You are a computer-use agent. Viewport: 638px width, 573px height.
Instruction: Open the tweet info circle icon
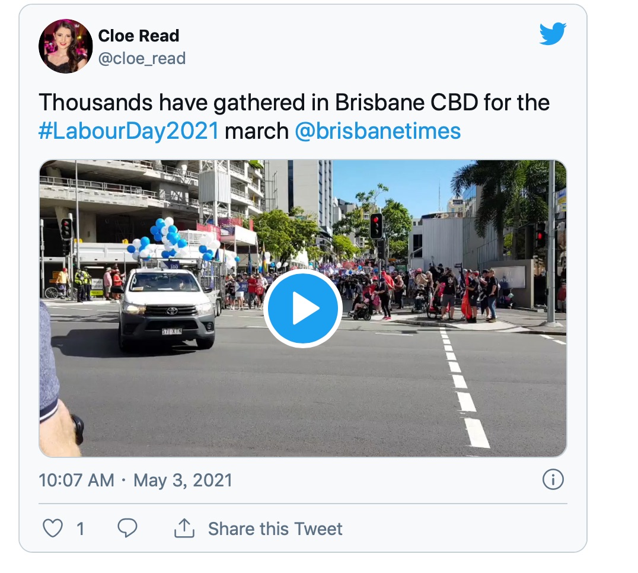pos(553,479)
